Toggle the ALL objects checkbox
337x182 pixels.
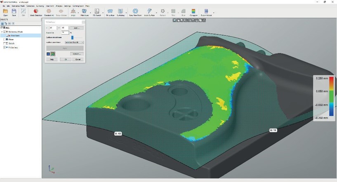[2, 28]
